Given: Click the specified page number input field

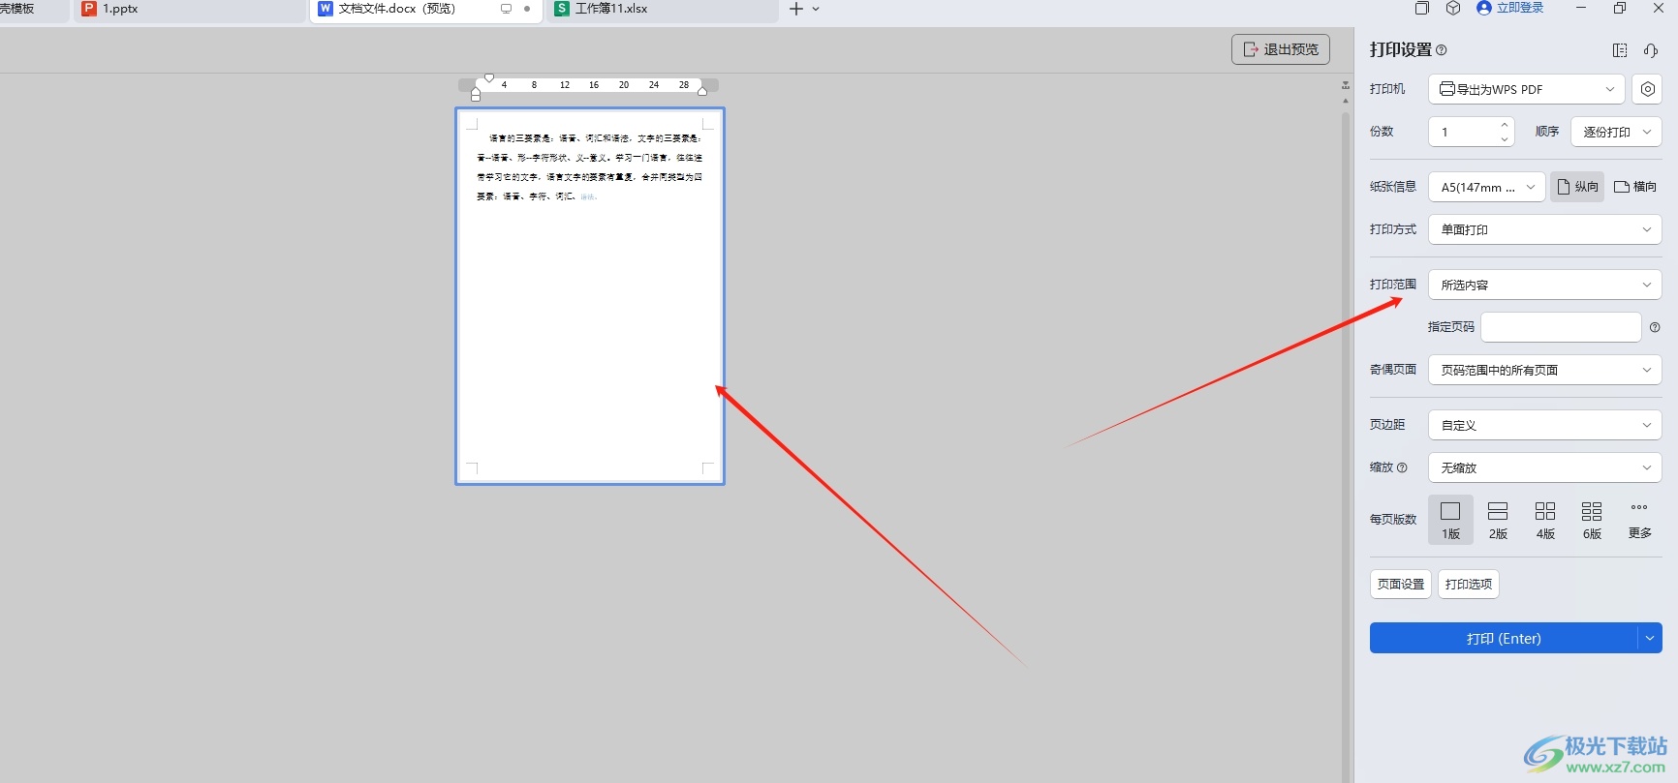Looking at the screenshot, I should 1560,327.
